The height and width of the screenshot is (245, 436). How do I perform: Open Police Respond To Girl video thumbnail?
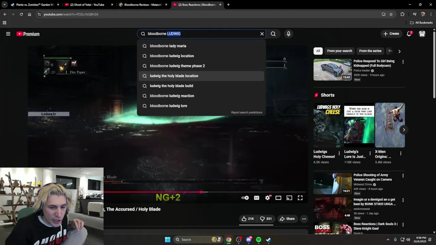click(x=332, y=70)
